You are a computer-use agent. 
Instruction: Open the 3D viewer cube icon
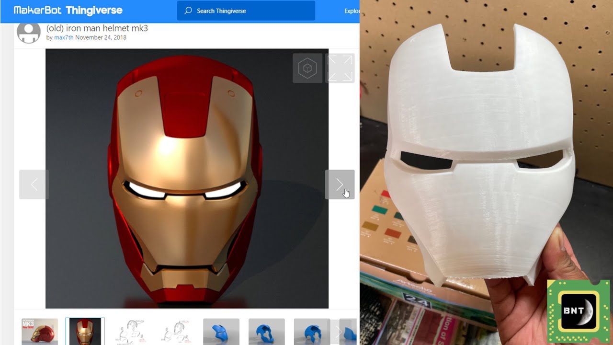click(307, 68)
